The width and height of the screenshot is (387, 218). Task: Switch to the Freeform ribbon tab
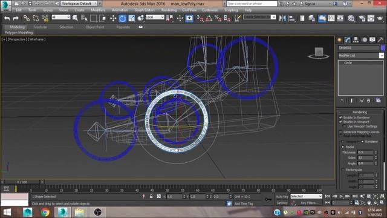click(x=41, y=27)
